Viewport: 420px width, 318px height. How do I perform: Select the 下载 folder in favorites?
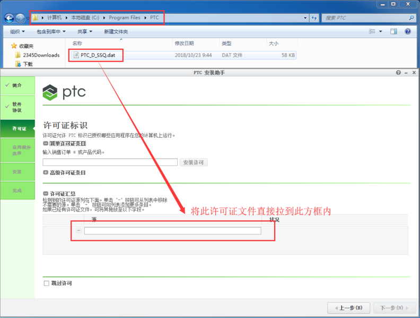pyautogui.click(x=24, y=64)
